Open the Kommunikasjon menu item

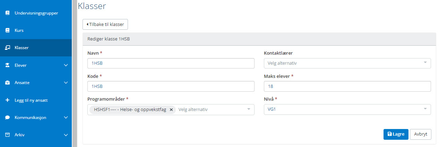pos(36,117)
